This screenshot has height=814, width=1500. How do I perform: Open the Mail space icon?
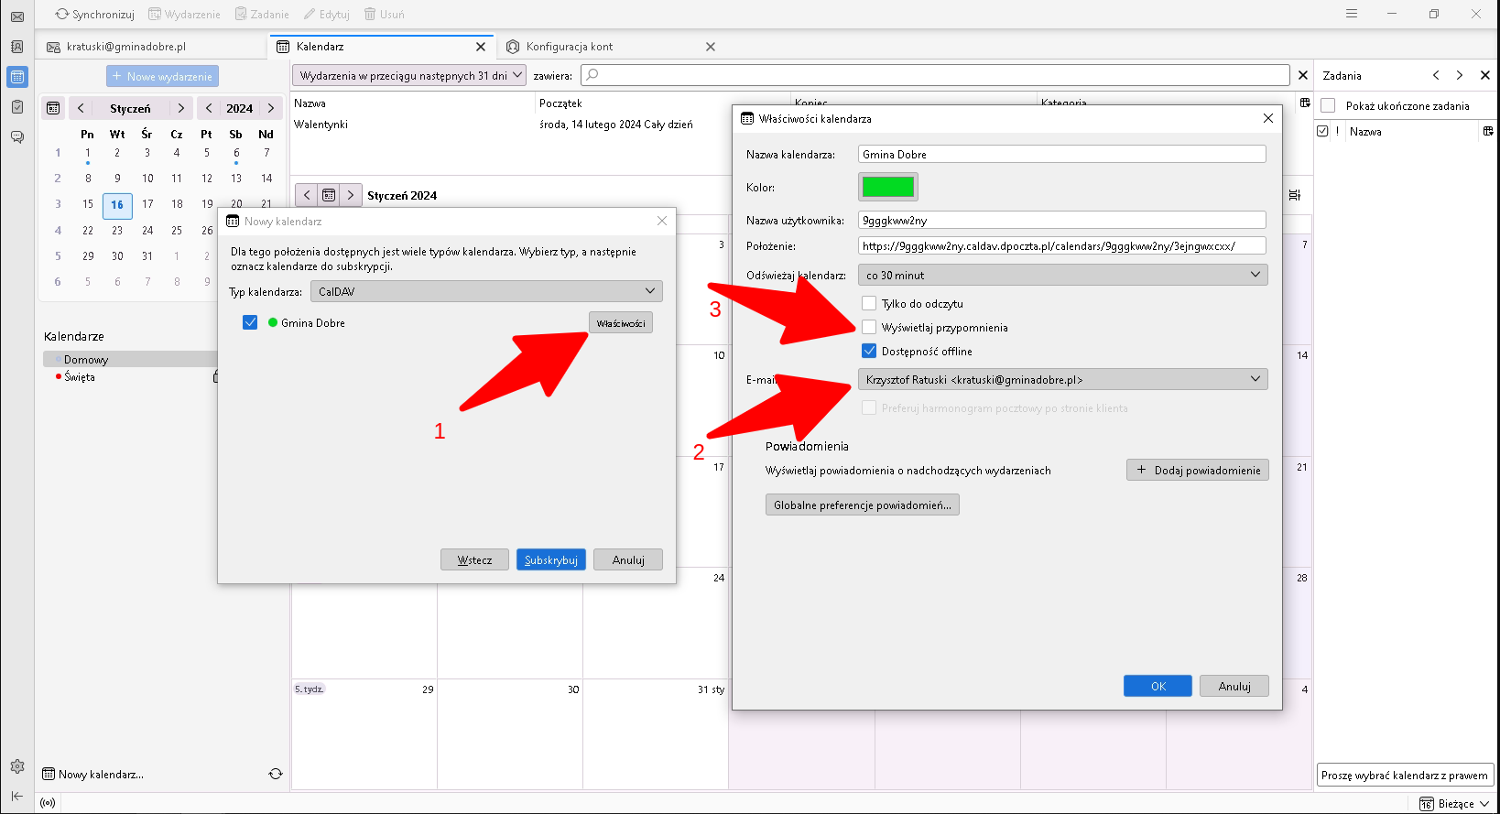[17, 16]
